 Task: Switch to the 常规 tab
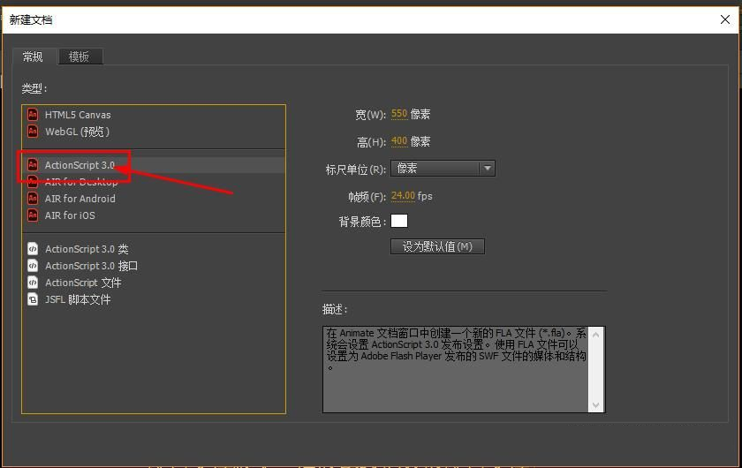click(33, 57)
